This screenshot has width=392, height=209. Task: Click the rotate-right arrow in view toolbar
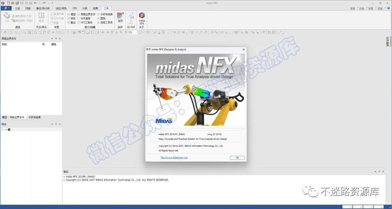(x=107, y=32)
